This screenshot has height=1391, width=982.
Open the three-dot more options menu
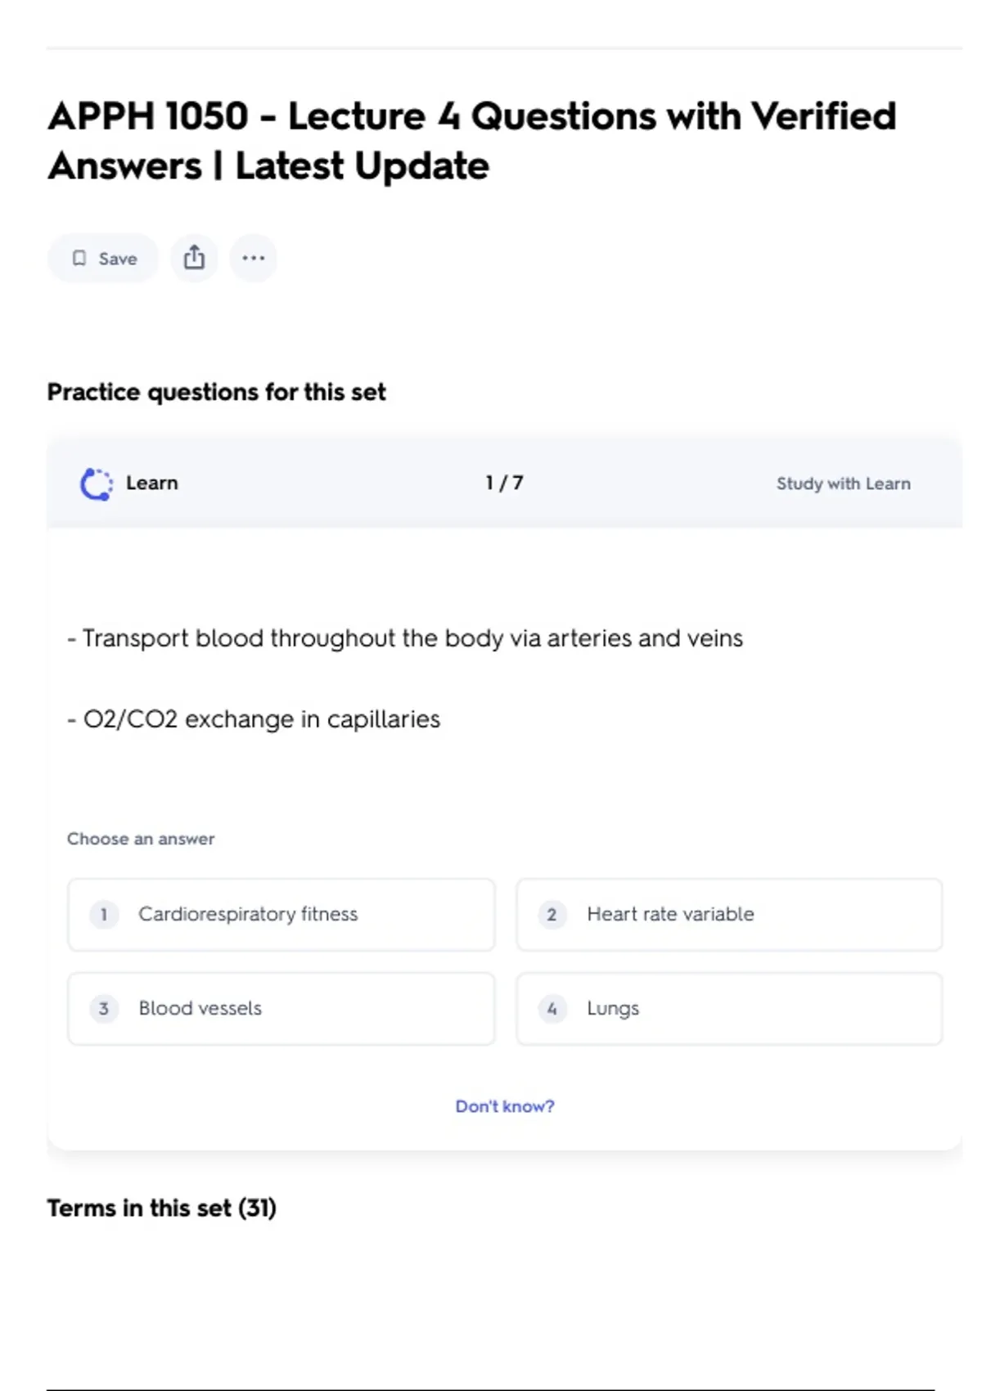pos(253,258)
